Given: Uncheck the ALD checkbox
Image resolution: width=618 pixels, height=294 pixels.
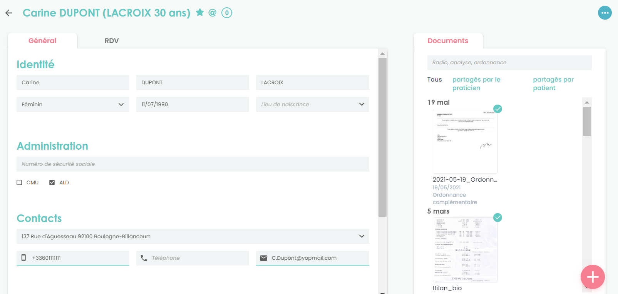Looking at the screenshot, I should point(52,182).
